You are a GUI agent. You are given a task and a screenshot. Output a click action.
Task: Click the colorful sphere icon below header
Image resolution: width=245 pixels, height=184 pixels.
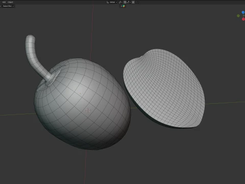pyautogui.click(x=124, y=6)
